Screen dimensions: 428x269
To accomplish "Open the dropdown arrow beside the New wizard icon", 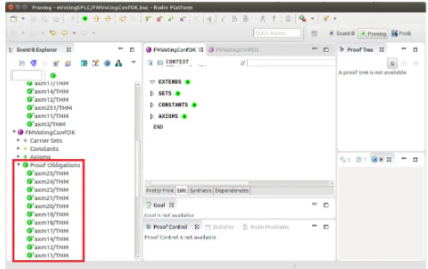I will 23,19.
